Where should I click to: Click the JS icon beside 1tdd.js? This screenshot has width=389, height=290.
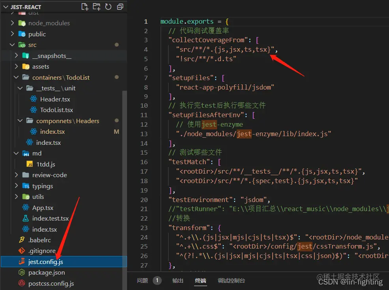(x=30, y=164)
